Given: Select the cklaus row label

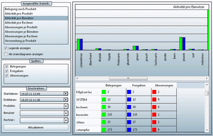Looking at the screenshot, I should pyautogui.click(x=80, y=122).
